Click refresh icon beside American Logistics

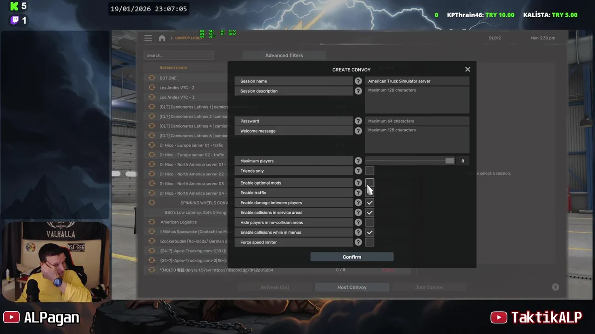pos(152,222)
